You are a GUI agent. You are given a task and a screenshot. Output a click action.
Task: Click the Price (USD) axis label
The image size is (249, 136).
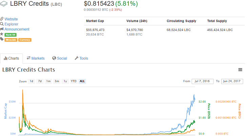(209, 111)
